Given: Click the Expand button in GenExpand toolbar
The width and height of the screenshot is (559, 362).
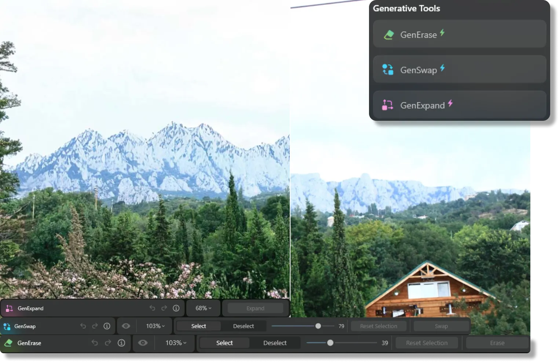Looking at the screenshot, I should click(255, 308).
